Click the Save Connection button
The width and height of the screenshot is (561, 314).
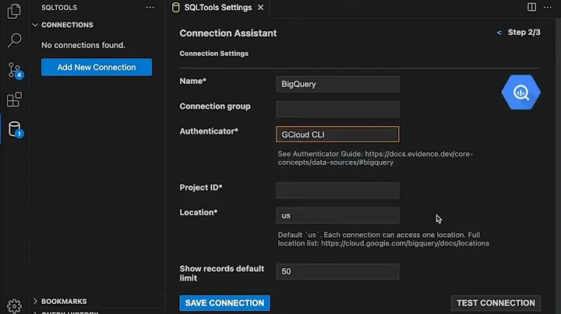pos(224,303)
